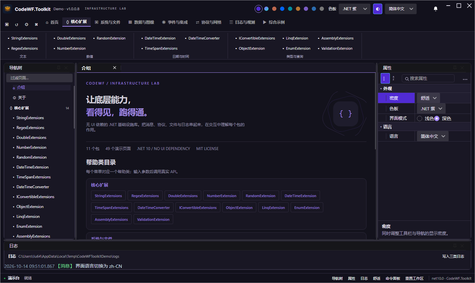Select the 浅色 light mode radio button
This screenshot has height=283, width=475.
pyautogui.click(x=420, y=118)
